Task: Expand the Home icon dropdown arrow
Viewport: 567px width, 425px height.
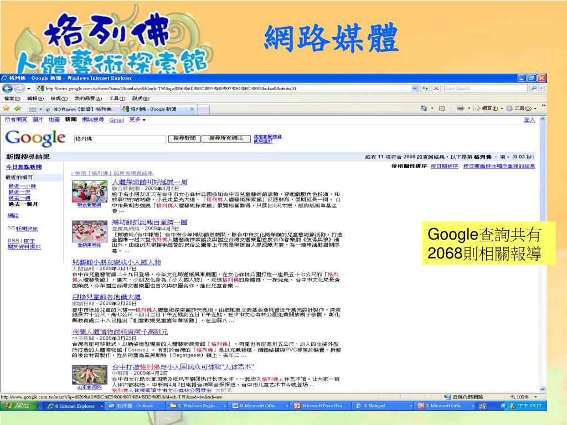Action: [432, 108]
